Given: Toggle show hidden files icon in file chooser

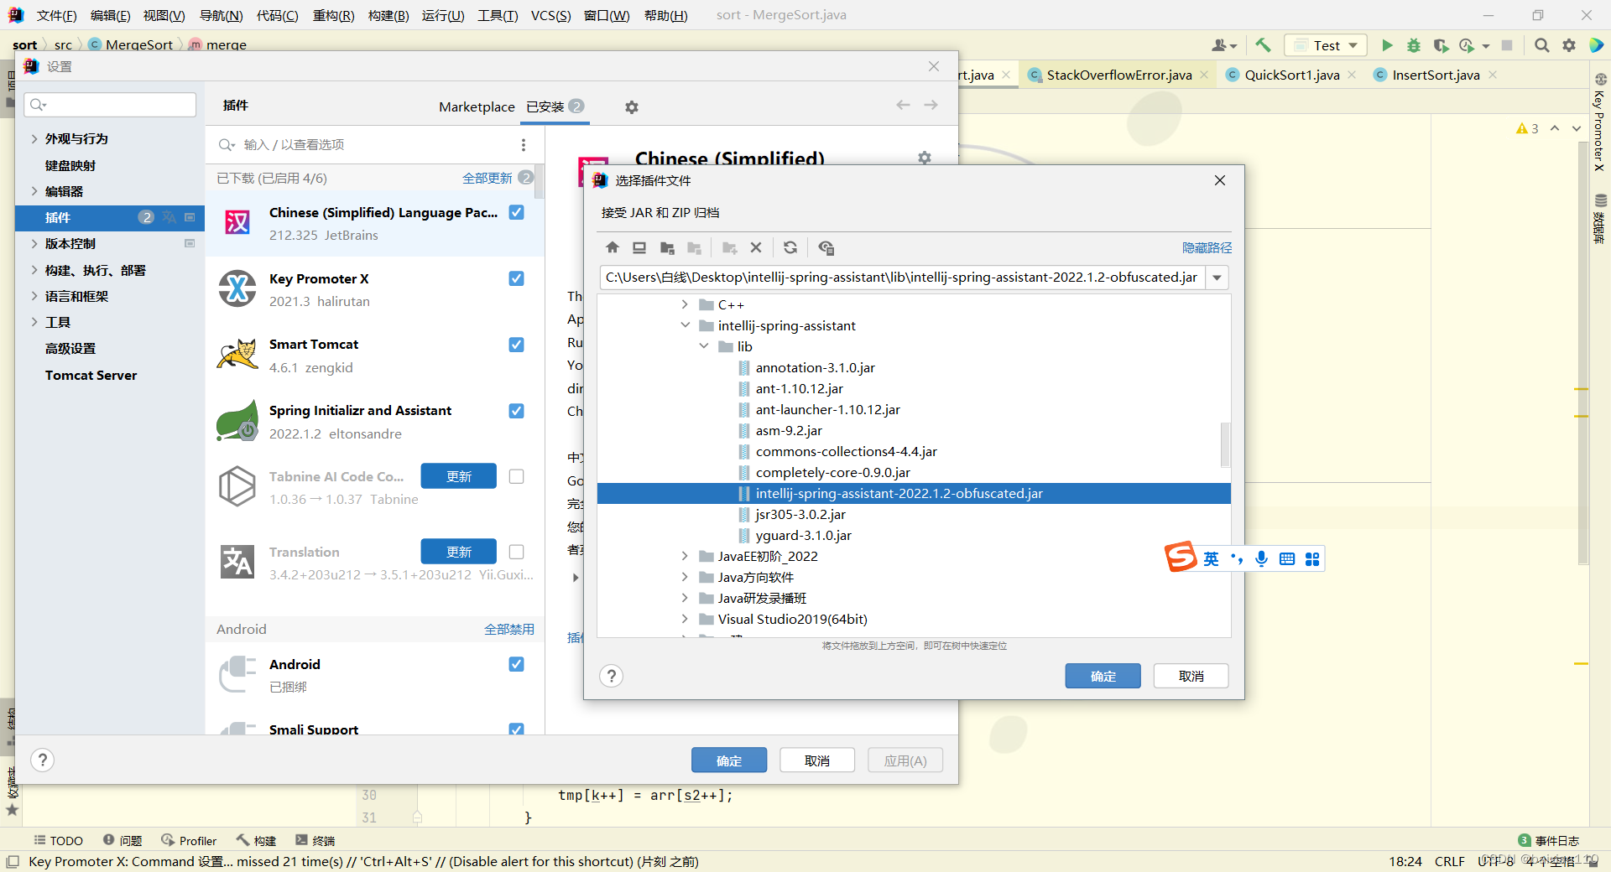Looking at the screenshot, I should click(826, 247).
